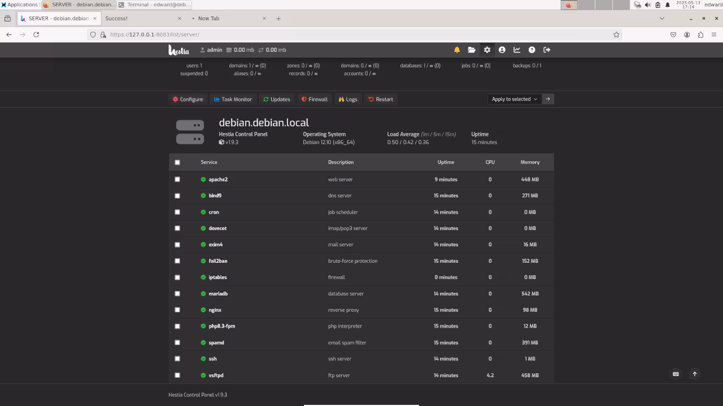723x406 pixels.
Task: Reload the page in Firefox
Action: point(36,34)
